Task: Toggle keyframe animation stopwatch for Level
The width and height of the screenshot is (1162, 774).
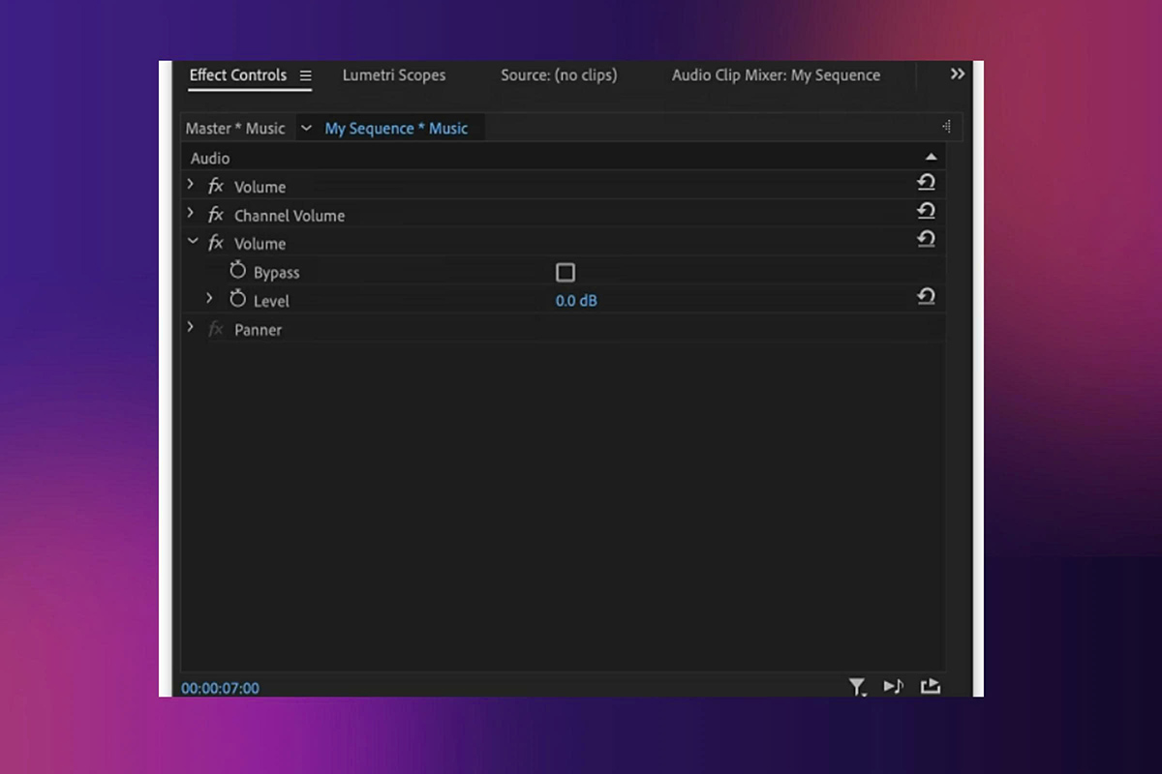Action: pyautogui.click(x=237, y=300)
